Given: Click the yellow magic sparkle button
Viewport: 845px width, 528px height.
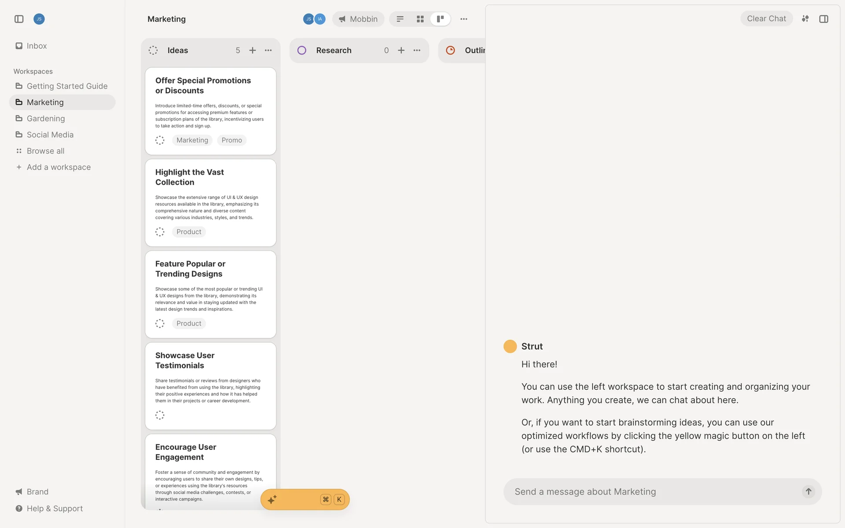Looking at the screenshot, I should [272, 499].
